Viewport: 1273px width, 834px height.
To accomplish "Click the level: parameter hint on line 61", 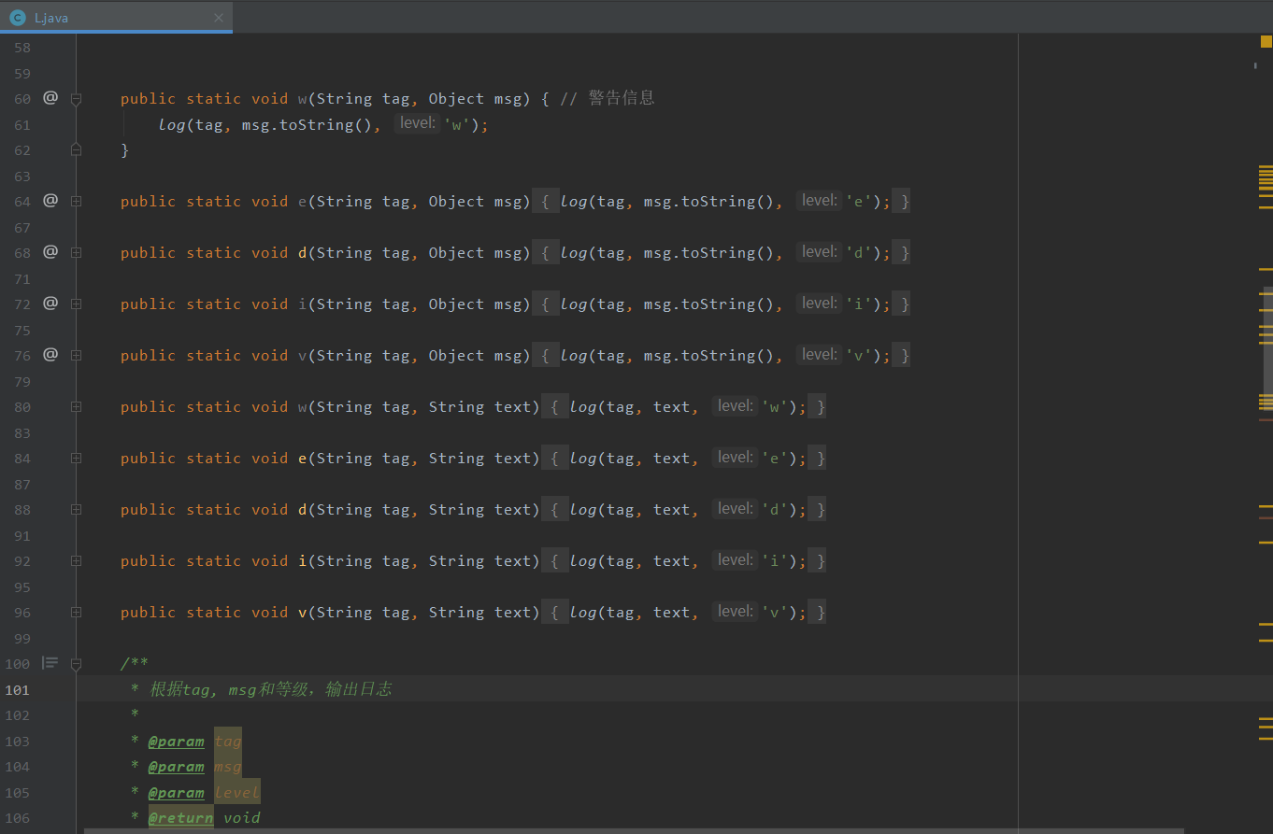I will tap(417, 123).
